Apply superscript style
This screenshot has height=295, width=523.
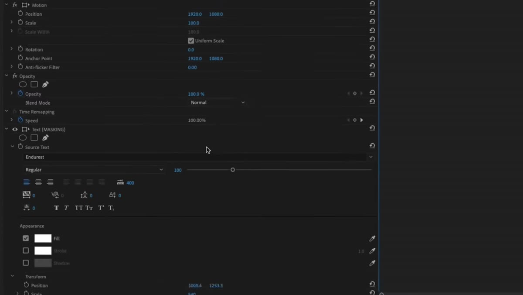(x=101, y=208)
